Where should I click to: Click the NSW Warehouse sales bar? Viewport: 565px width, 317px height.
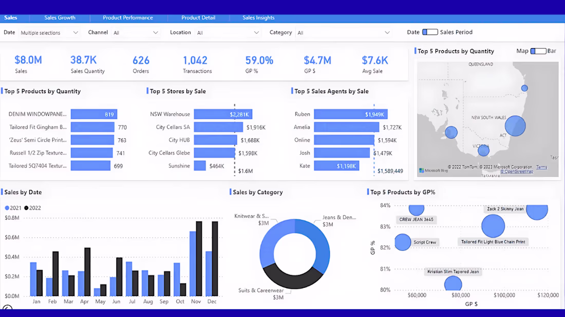click(223, 114)
